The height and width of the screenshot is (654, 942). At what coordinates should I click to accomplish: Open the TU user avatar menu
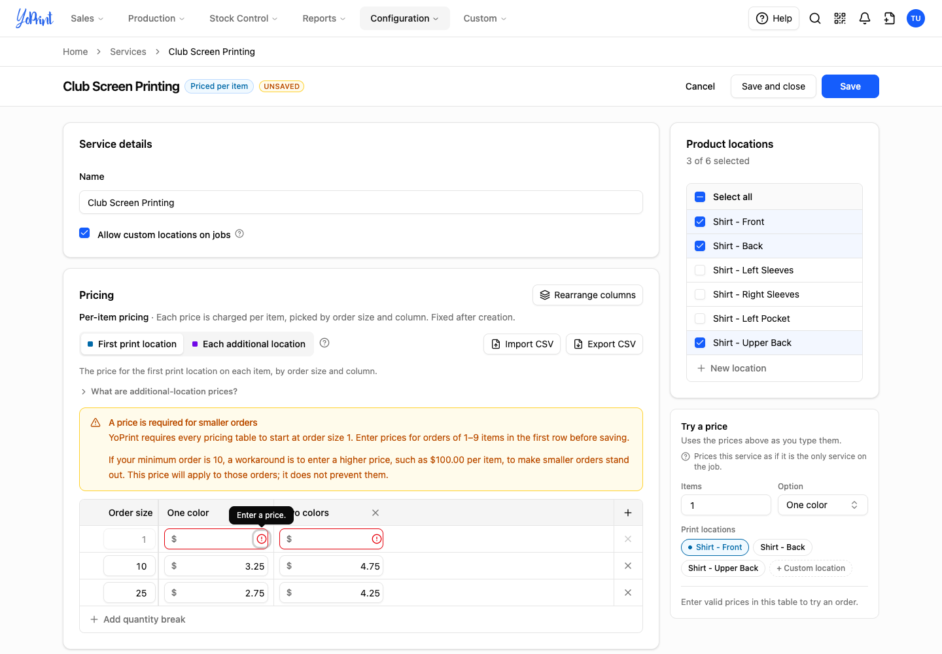[x=916, y=18]
